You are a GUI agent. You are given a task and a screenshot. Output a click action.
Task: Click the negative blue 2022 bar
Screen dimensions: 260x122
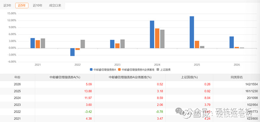point(72,52)
